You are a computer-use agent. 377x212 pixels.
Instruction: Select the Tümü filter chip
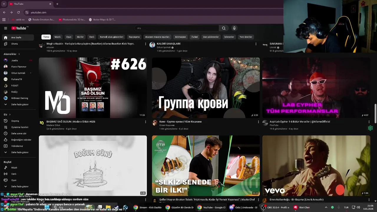tap(46, 37)
